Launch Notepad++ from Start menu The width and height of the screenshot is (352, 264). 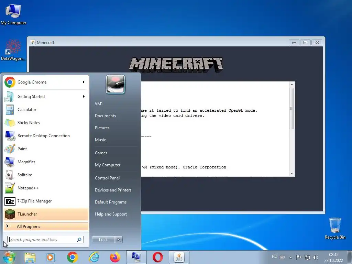click(46, 188)
